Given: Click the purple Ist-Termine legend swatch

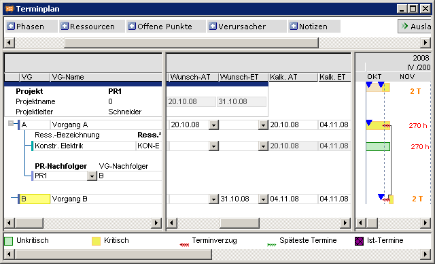Looking at the screenshot, I should tap(359, 241).
